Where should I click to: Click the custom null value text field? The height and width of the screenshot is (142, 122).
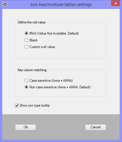76,47
